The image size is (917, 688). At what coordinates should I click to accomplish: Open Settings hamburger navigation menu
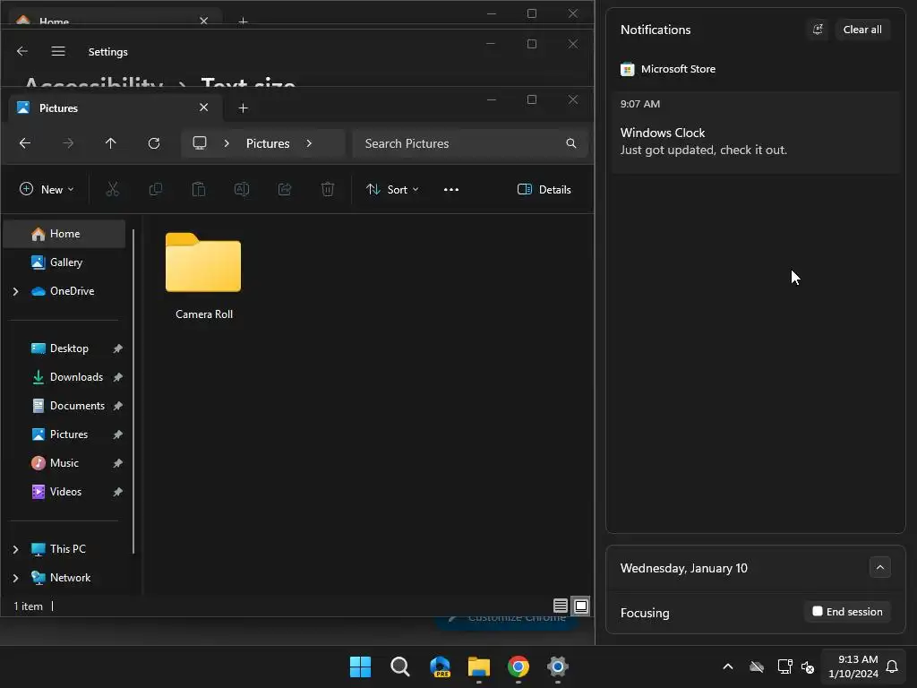(58, 51)
